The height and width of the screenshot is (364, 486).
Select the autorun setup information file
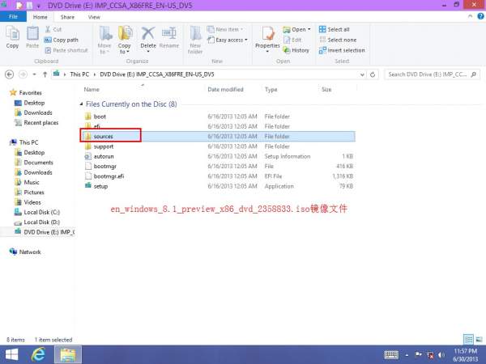tap(104, 156)
